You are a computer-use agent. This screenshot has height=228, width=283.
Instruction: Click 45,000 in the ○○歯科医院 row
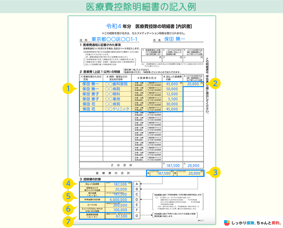click(172, 84)
